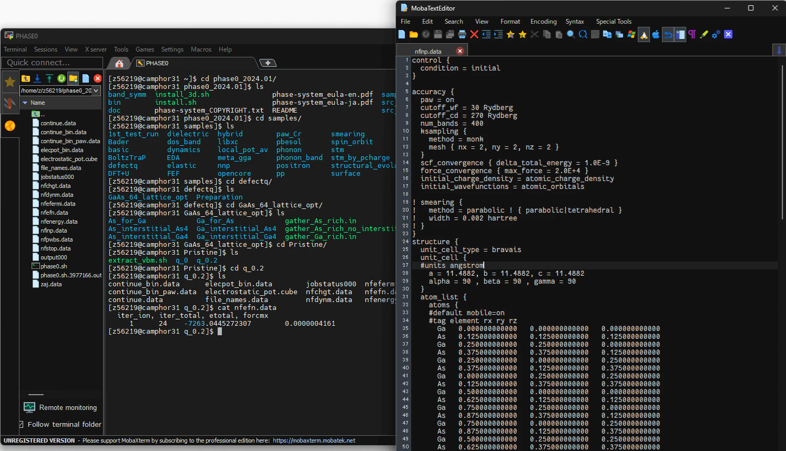786x451 pixels.
Task: Create new folder icon in SFTP panel
Action: coord(73,78)
